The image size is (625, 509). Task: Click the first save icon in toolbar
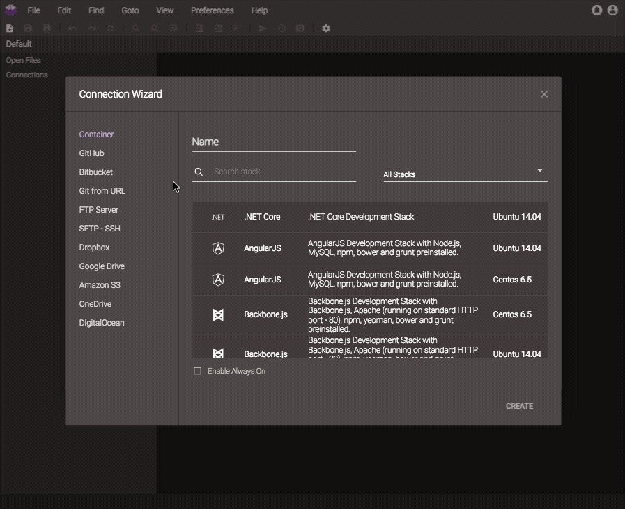coord(28,29)
